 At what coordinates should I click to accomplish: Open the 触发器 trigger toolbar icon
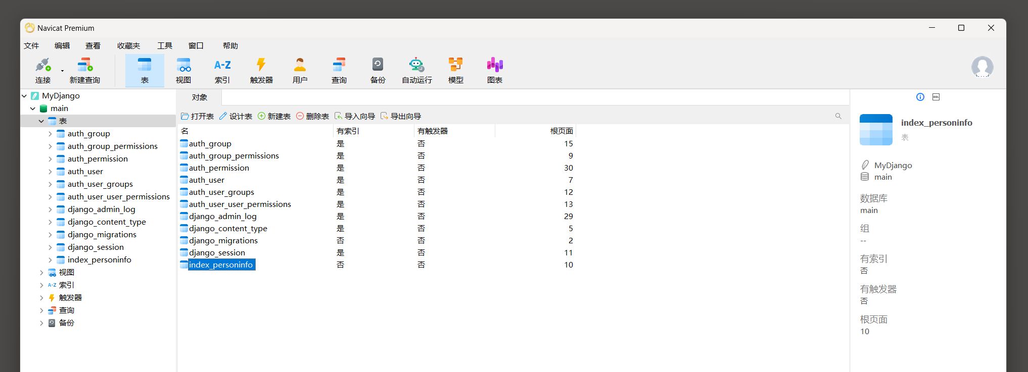click(261, 70)
